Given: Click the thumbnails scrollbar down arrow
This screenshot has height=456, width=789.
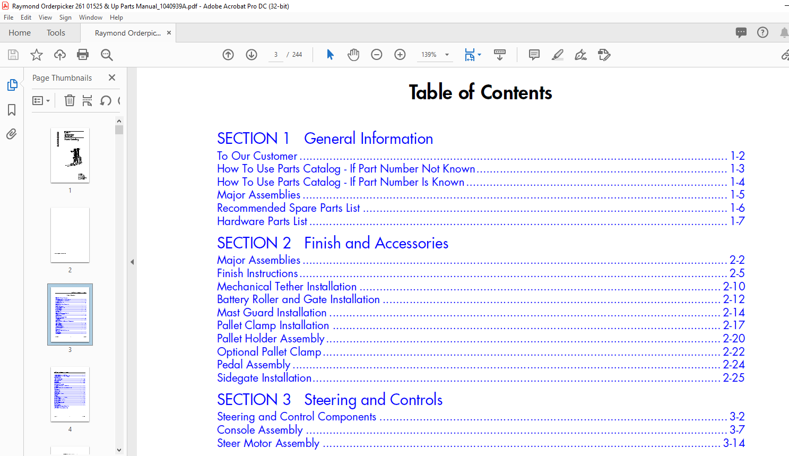Looking at the screenshot, I should (x=119, y=450).
